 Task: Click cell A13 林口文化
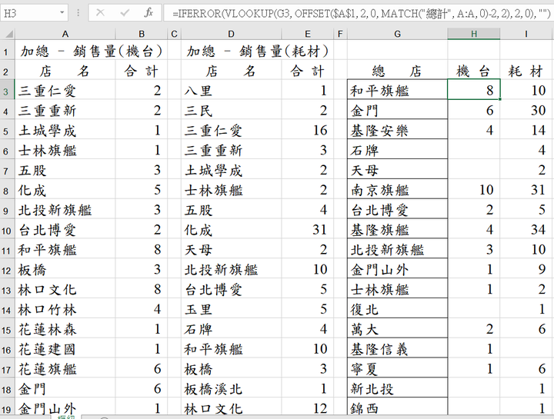tap(65, 290)
